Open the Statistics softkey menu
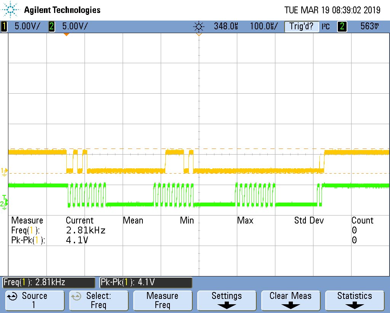The image size is (390, 313). coord(355,300)
